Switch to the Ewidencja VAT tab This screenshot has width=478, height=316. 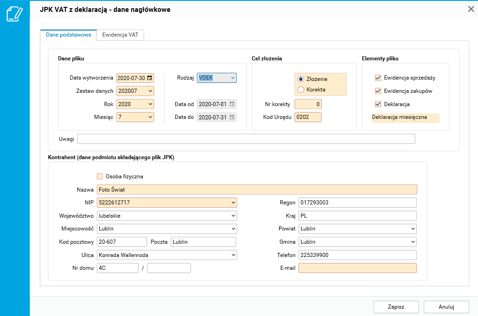120,35
